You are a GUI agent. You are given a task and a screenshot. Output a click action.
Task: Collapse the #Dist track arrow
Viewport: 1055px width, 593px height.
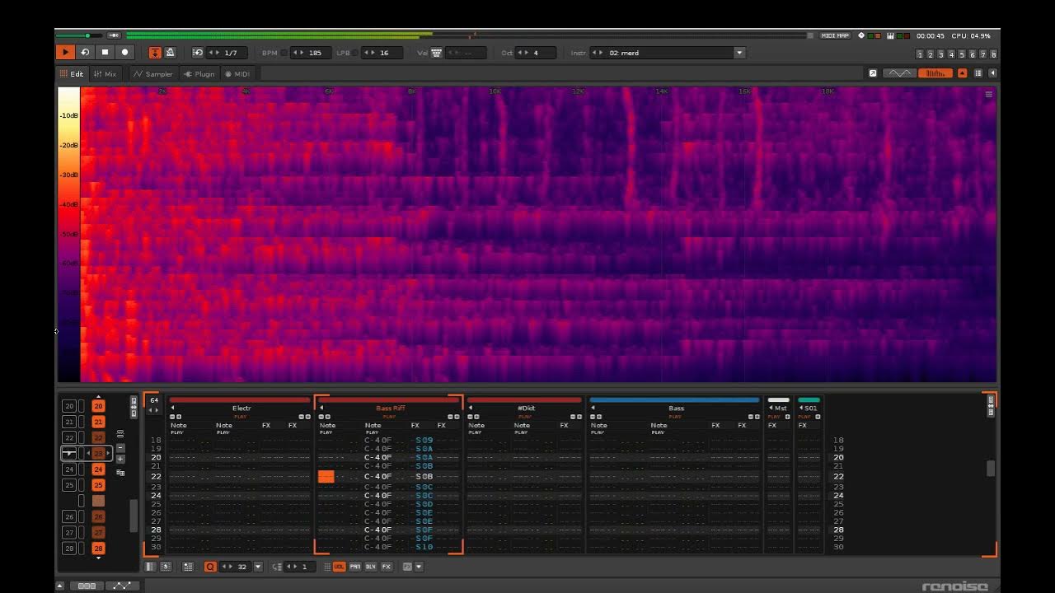pos(471,409)
